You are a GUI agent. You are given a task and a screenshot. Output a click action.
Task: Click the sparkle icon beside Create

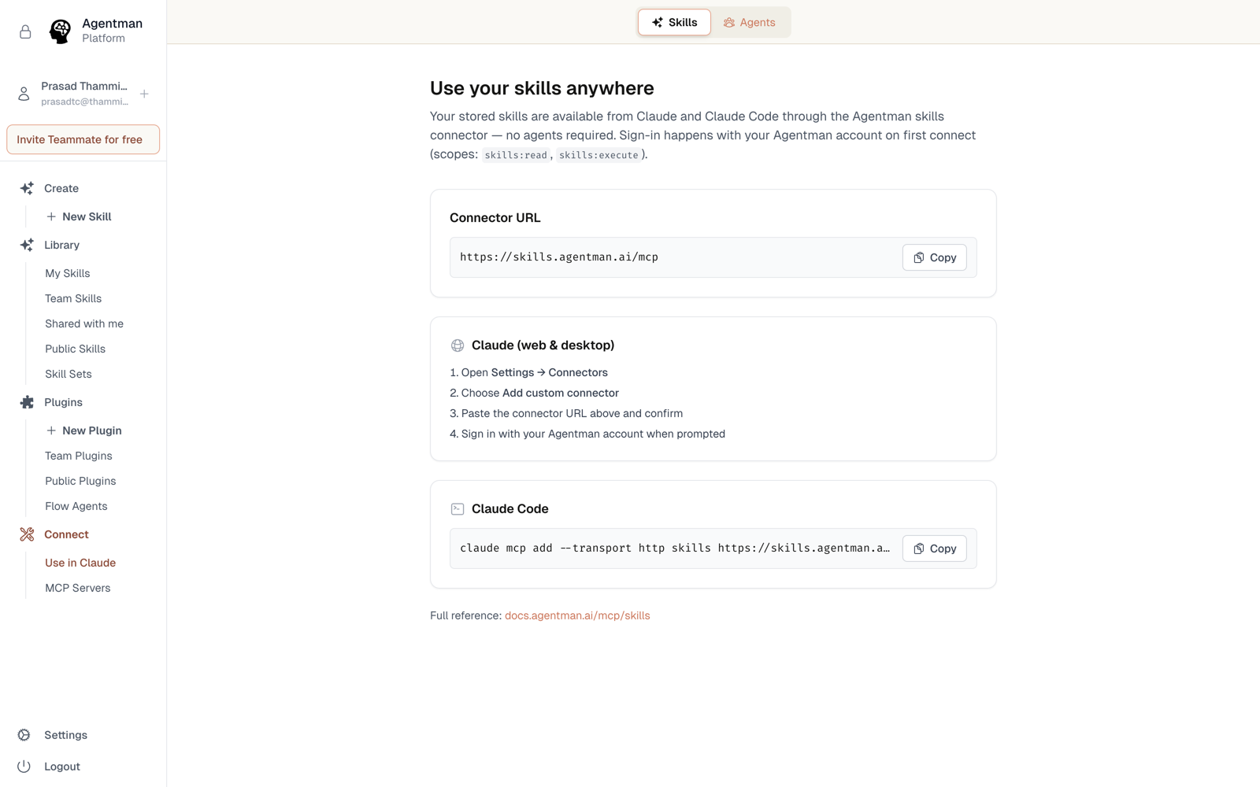point(27,188)
